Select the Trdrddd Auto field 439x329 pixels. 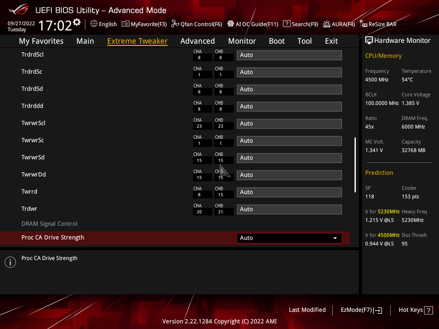click(289, 107)
